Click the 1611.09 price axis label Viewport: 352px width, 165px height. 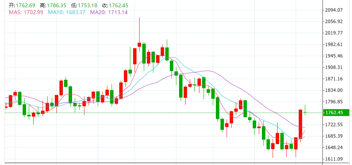pos(334,159)
